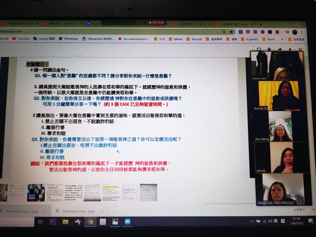The height and width of the screenshot is (237, 316).
Task: Open the taskbar clock showing 21:59
Action: click(x=297, y=221)
